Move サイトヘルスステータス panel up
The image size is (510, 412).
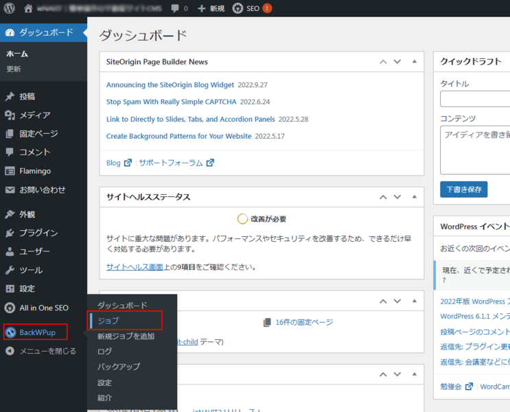click(x=383, y=197)
